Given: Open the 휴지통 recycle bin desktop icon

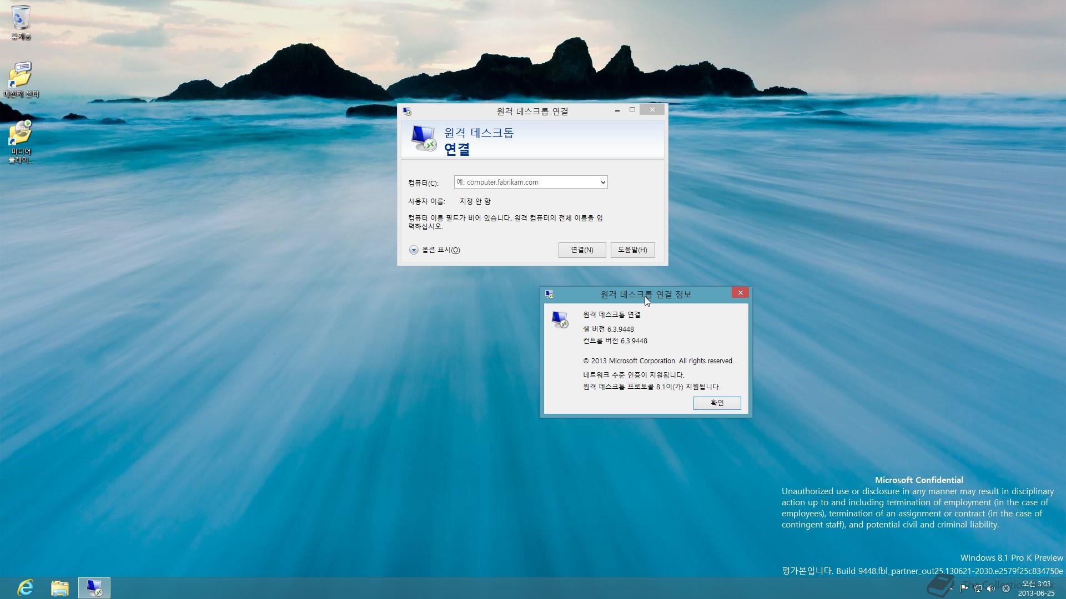Looking at the screenshot, I should pos(21,22).
